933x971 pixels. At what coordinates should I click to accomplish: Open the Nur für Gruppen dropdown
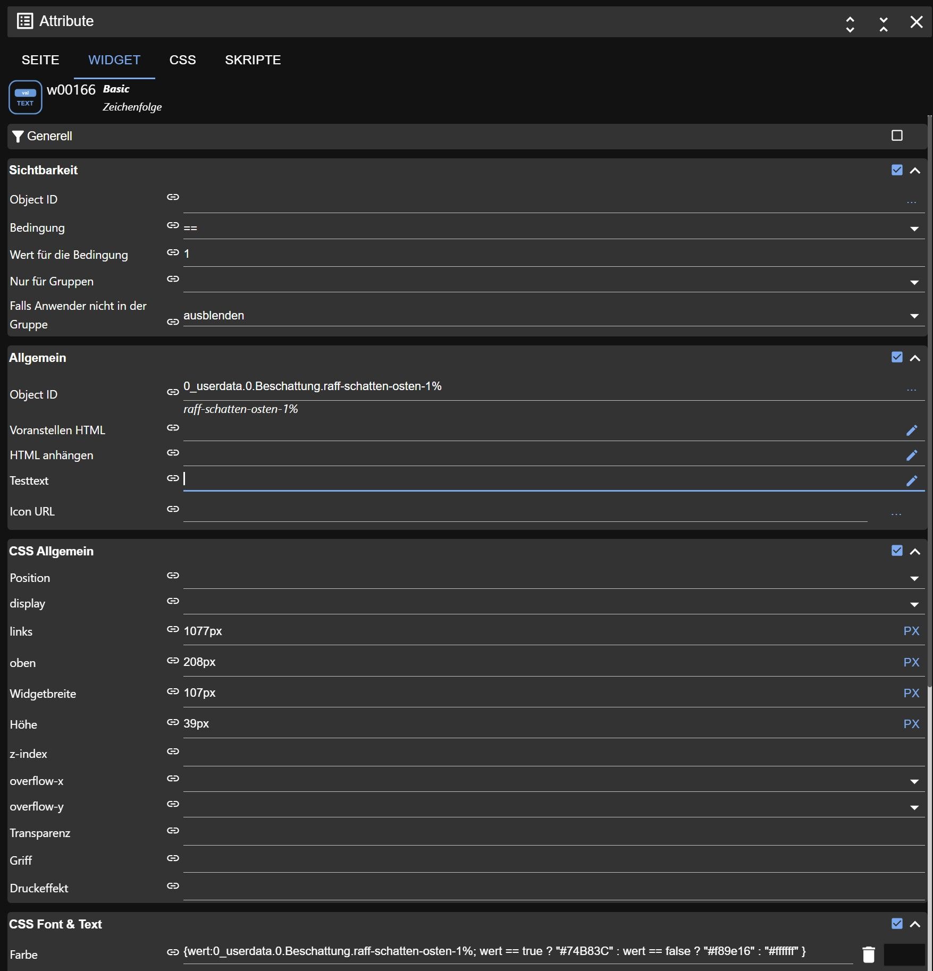tap(914, 282)
